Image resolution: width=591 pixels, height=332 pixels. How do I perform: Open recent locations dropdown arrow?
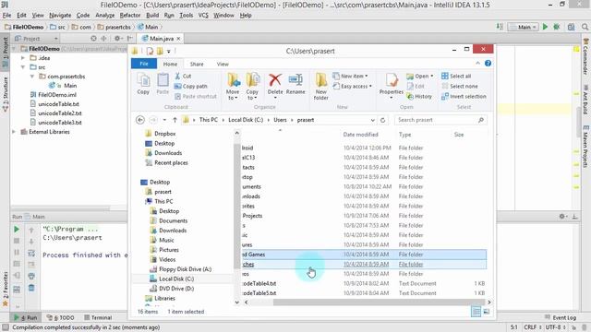pos(164,120)
